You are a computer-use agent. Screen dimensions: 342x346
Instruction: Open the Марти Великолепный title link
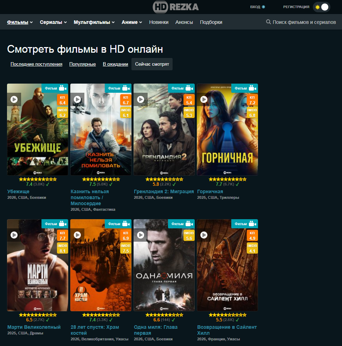pos(34,327)
